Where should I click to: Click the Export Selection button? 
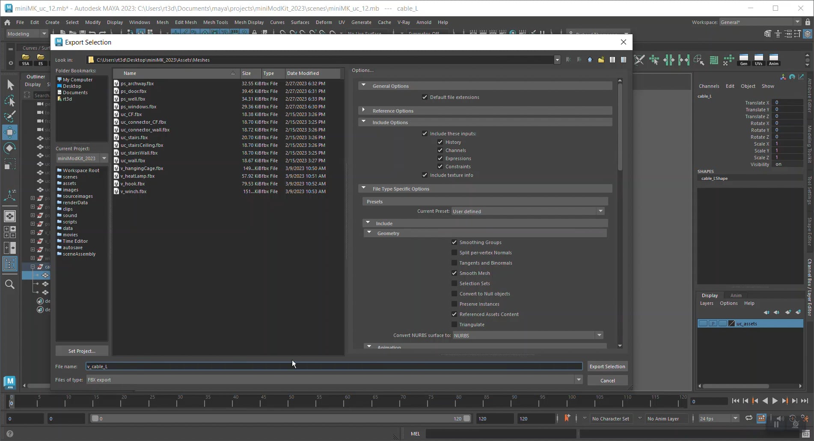[607, 367]
